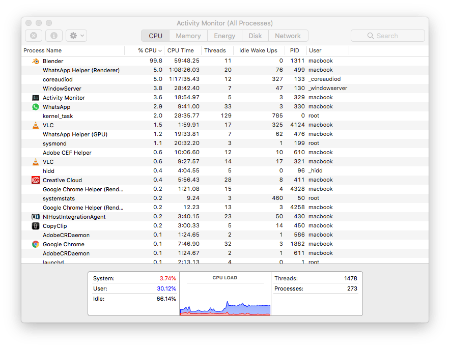The width and height of the screenshot is (450, 348).
Task: Click the VLC cone icon with PID 321
Action: click(x=36, y=162)
